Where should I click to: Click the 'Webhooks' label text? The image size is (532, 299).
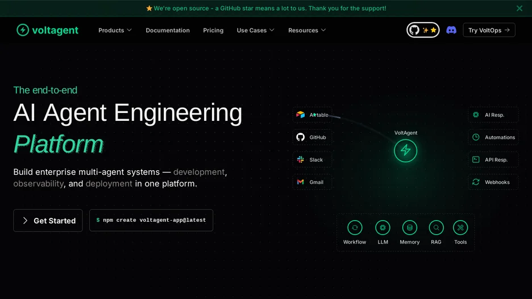(497, 182)
